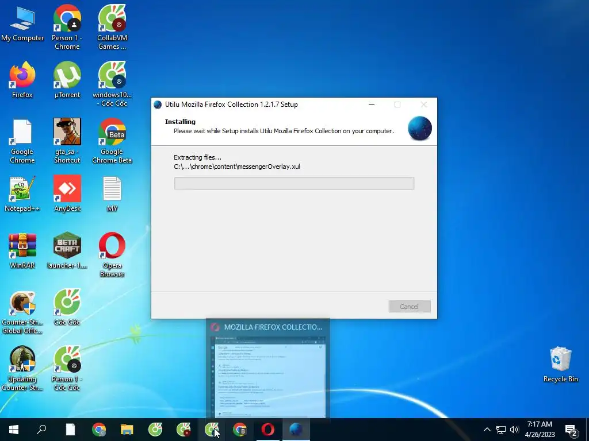Select Utilu Firefox Collection setup taskbar icon
This screenshot has height=441, width=589.
296,430
